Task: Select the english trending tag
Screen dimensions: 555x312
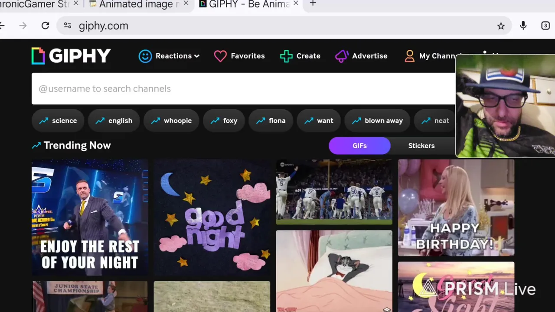Action: [114, 120]
